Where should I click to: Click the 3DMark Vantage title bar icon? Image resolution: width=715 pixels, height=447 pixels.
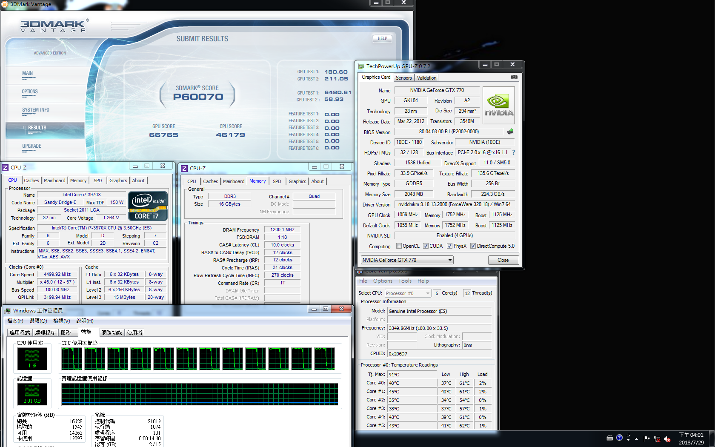point(4,4)
